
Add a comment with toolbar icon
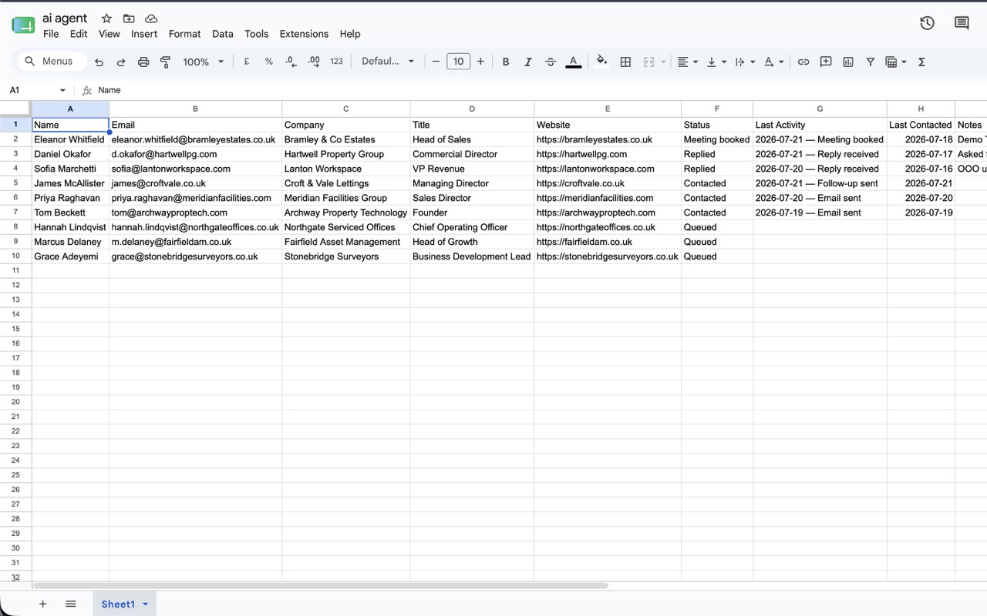826,62
